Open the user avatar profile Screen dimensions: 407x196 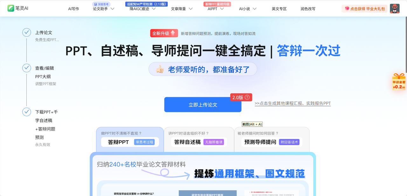coord(395,9)
